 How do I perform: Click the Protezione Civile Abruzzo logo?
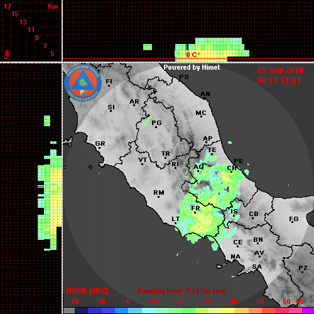click(x=83, y=83)
